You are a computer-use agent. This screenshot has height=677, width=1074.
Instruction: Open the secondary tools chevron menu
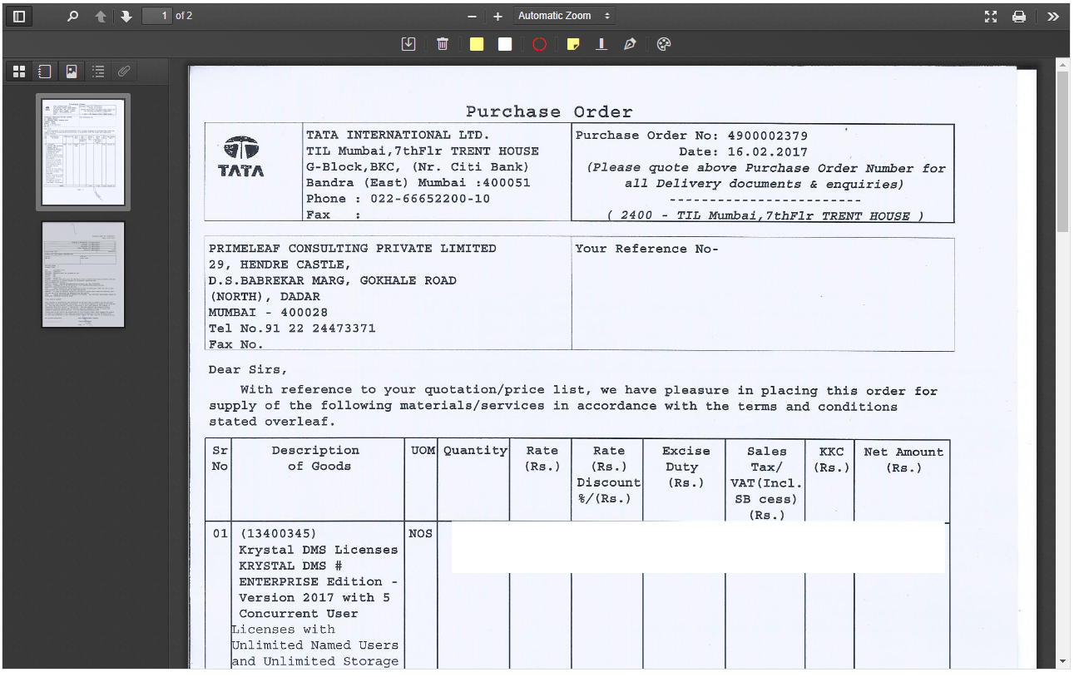point(1052,17)
